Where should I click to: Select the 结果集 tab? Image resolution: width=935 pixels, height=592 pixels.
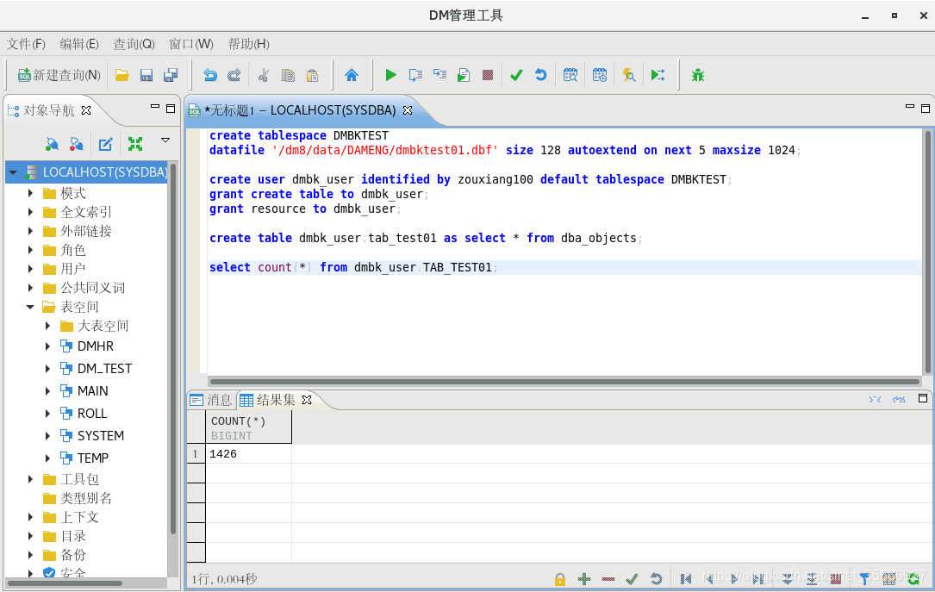click(268, 400)
